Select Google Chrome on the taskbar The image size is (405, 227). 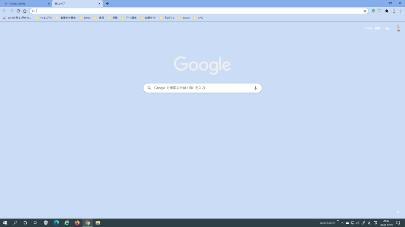pos(87,223)
